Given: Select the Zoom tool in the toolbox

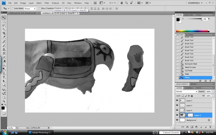Looking at the screenshot, I should 4,101.
